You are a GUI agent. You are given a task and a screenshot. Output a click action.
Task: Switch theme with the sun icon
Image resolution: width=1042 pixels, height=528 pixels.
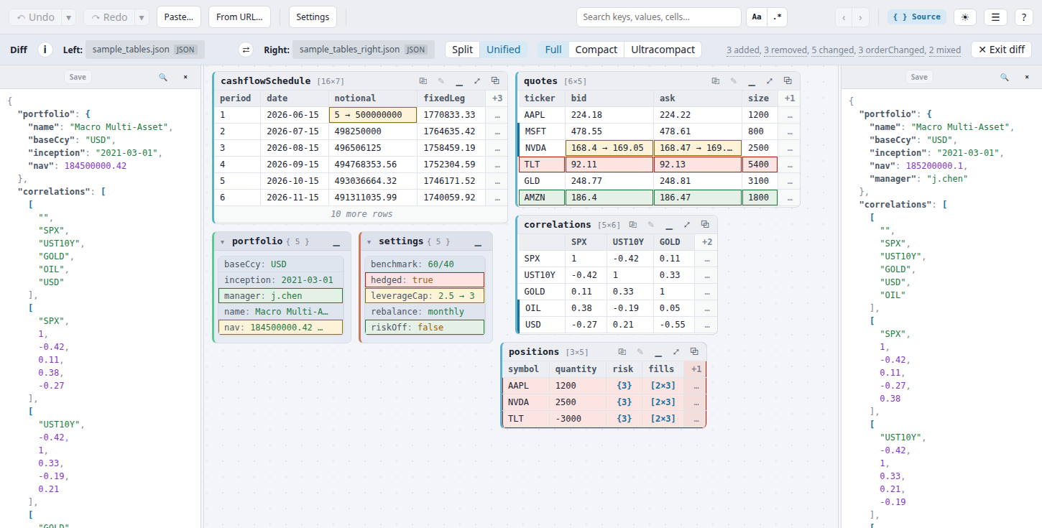(x=964, y=17)
